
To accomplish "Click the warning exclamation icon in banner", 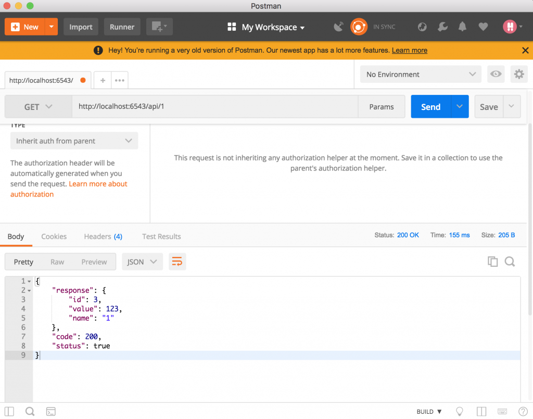I will (98, 51).
